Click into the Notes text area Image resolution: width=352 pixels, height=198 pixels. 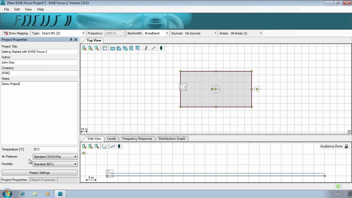[x=39, y=113]
